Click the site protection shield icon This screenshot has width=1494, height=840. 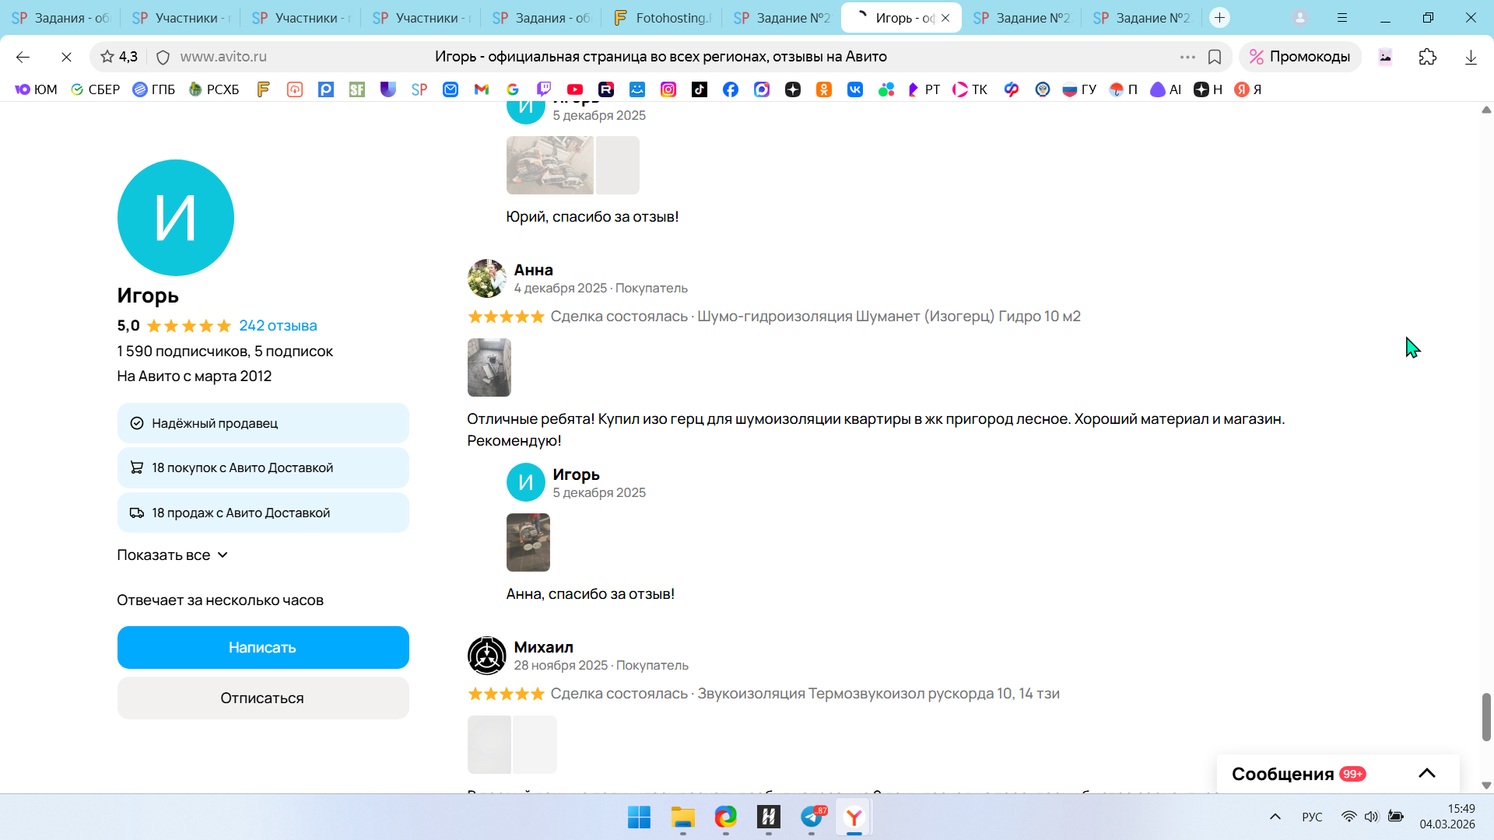coord(163,57)
